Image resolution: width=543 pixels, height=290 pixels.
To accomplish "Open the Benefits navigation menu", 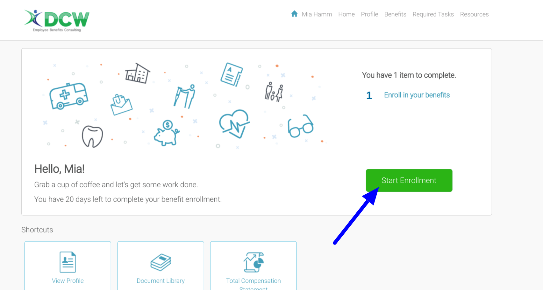I will pyautogui.click(x=395, y=14).
